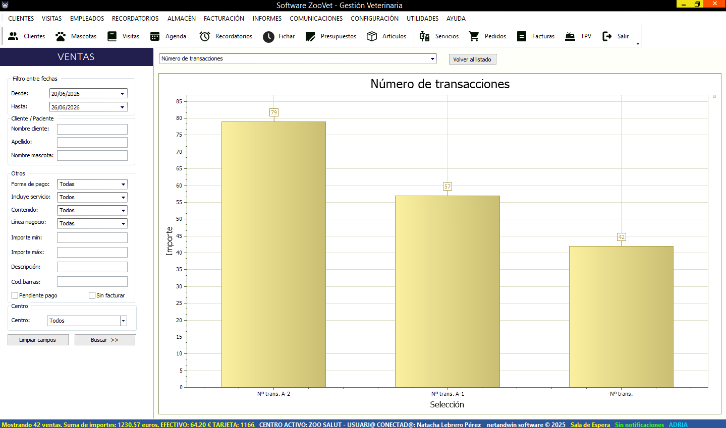Click the value label 42 on chart

pos(622,237)
